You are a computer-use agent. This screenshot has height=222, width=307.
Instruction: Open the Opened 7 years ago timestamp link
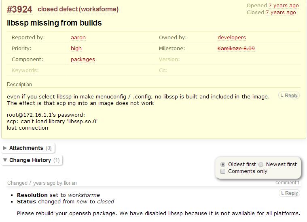point(284,6)
